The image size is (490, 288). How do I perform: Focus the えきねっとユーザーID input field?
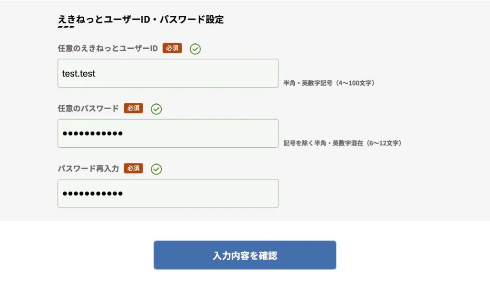pyautogui.click(x=168, y=73)
